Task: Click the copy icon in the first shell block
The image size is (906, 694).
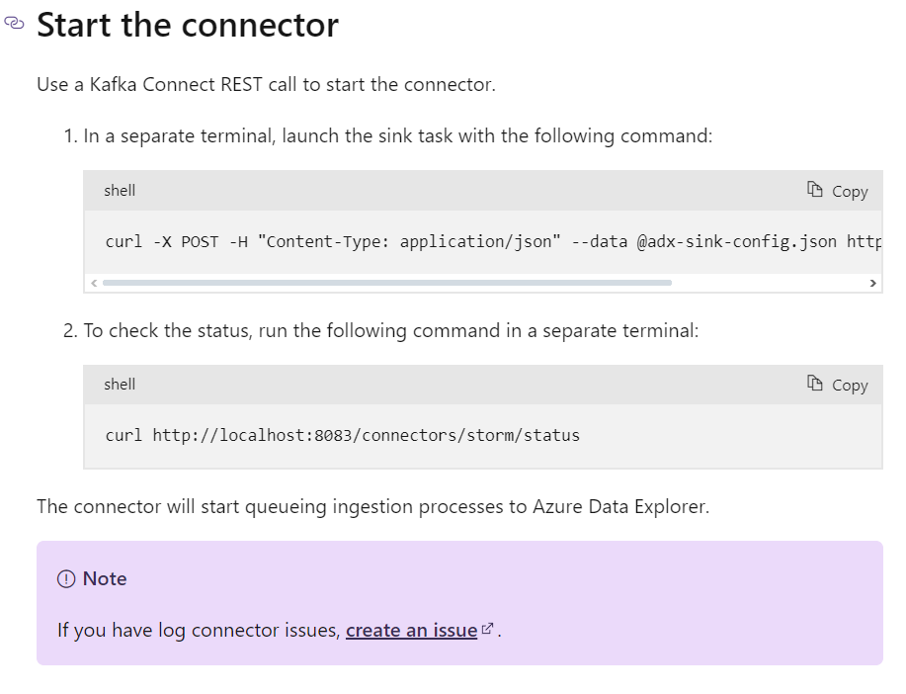Action: click(x=815, y=189)
